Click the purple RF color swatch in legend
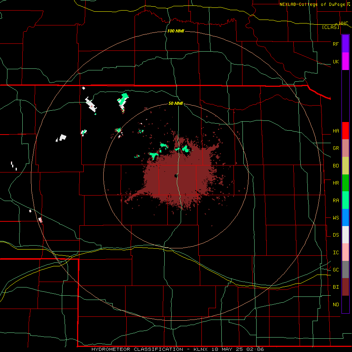This screenshot has height=352, width=352. (x=345, y=44)
